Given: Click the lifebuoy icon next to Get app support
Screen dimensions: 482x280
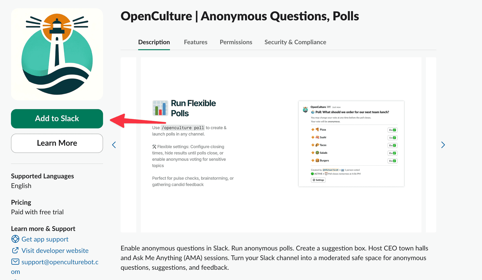Looking at the screenshot, I should pyautogui.click(x=15, y=239).
